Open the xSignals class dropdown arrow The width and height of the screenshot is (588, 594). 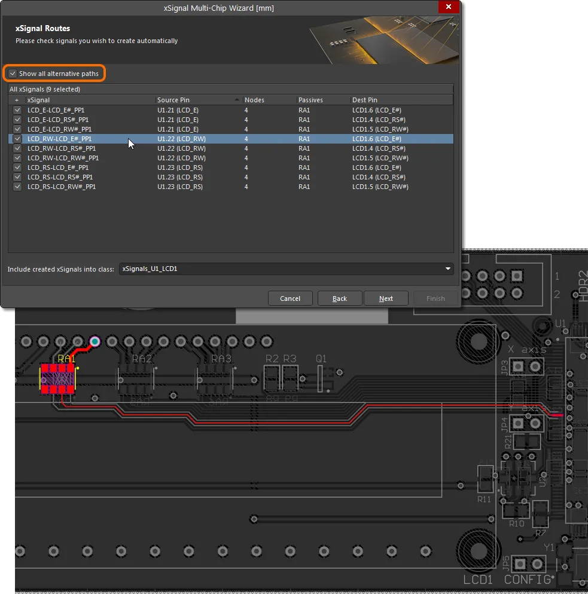click(448, 269)
